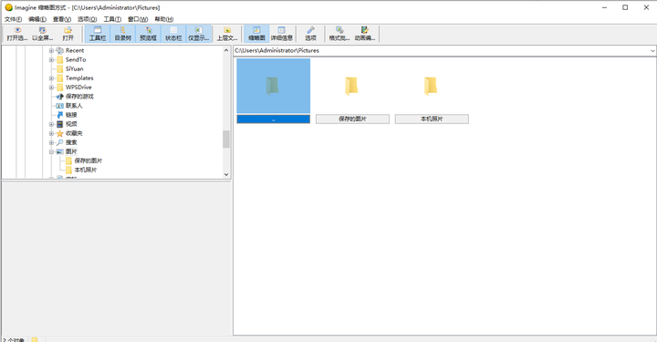Click the tree panel scrollbar thumb

coord(226,139)
